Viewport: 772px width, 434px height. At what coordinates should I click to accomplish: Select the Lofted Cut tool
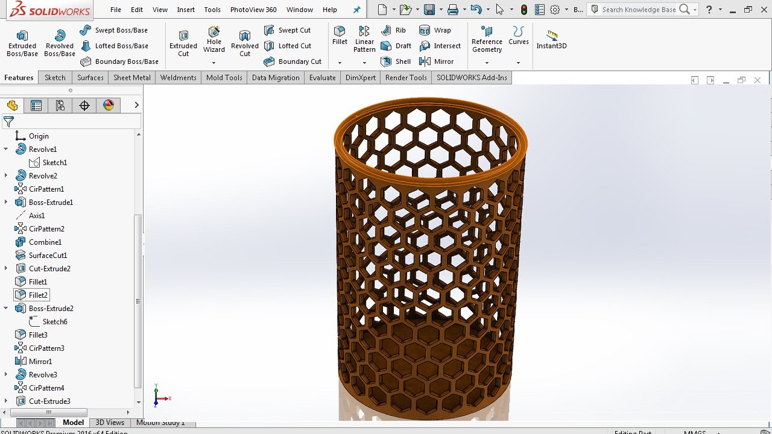coord(287,46)
